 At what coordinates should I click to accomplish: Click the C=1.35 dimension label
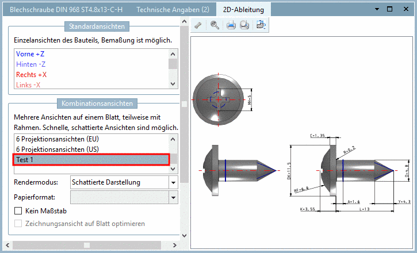pos(317,136)
